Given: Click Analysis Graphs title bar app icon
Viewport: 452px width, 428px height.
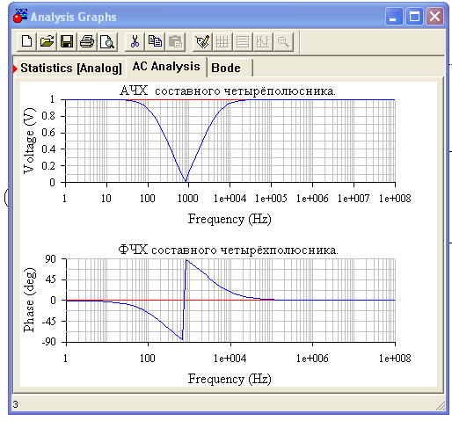Looking at the screenshot, I should 20,16.
